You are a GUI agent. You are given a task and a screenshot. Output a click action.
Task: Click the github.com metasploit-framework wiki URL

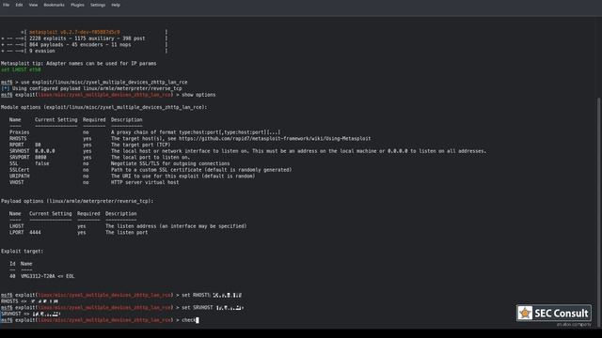click(275, 138)
